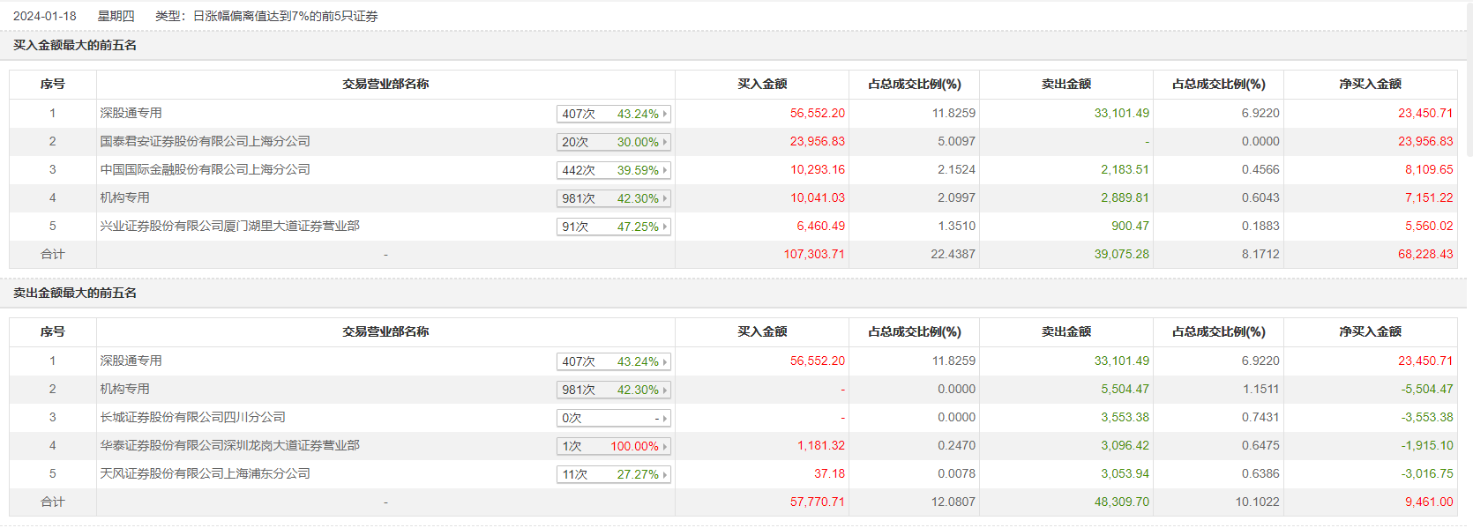Click the arrow icon in the 0次 box
Screen dimensions: 1473x528
pos(665,418)
